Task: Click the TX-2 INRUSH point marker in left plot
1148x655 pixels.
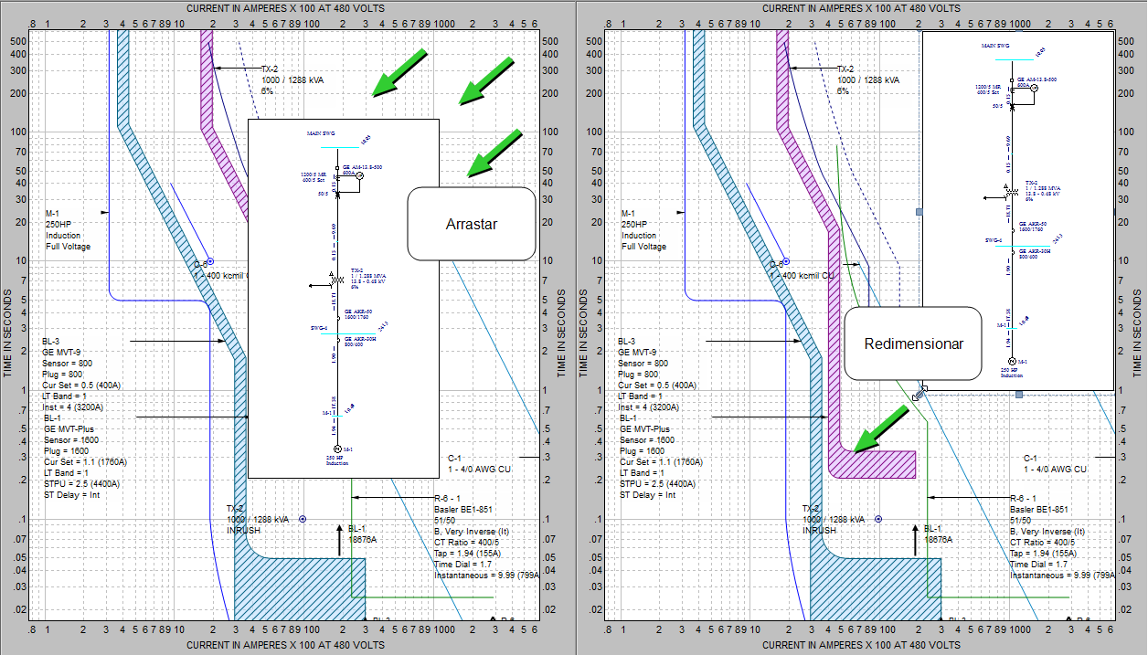Action: click(303, 519)
